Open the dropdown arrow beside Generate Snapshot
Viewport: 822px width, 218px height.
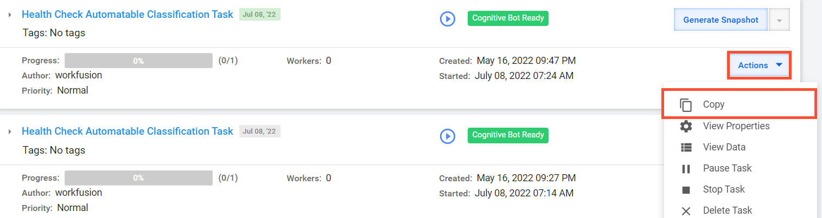pyautogui.click(x=780, y=20)
